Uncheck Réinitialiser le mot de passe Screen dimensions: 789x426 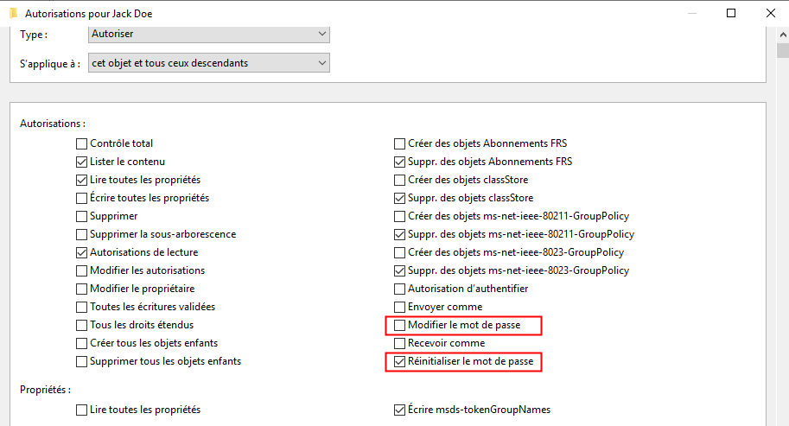399,361
